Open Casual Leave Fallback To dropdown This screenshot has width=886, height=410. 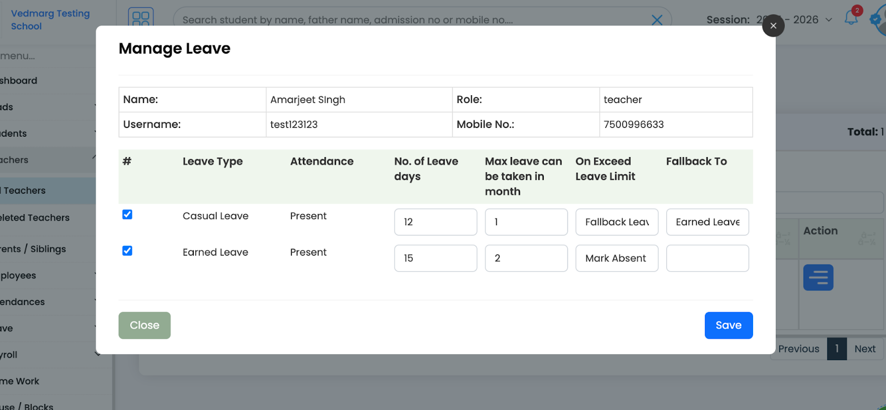pos(707,222)
